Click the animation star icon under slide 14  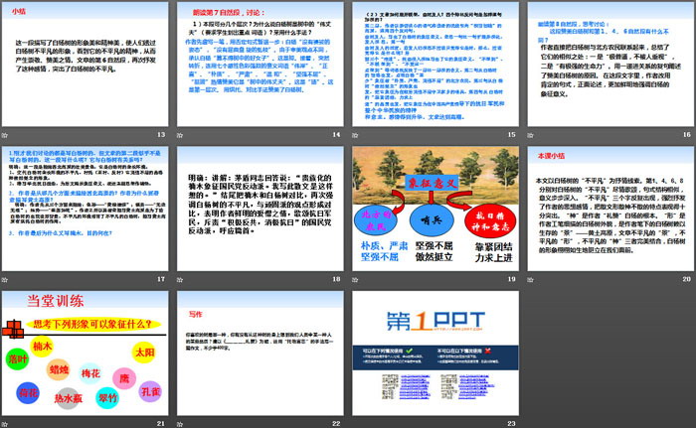point(180,135)
